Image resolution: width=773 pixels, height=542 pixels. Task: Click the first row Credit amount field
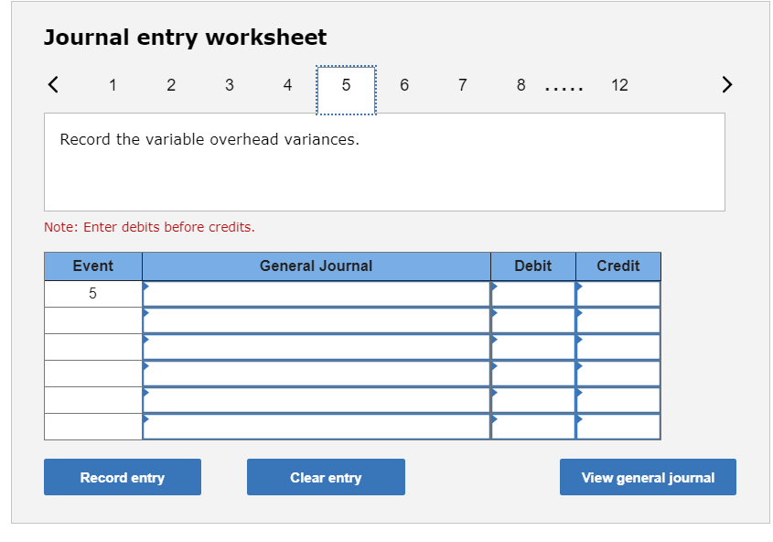[618, 293]
